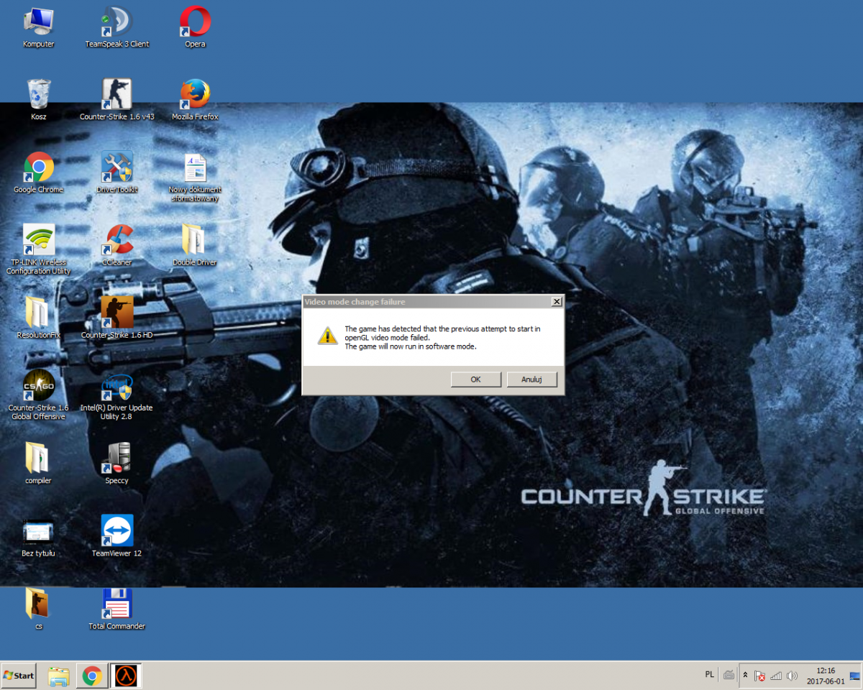Click the PL language indicator
The width and height of the screenshot is (863, 690).
[710, 674]
